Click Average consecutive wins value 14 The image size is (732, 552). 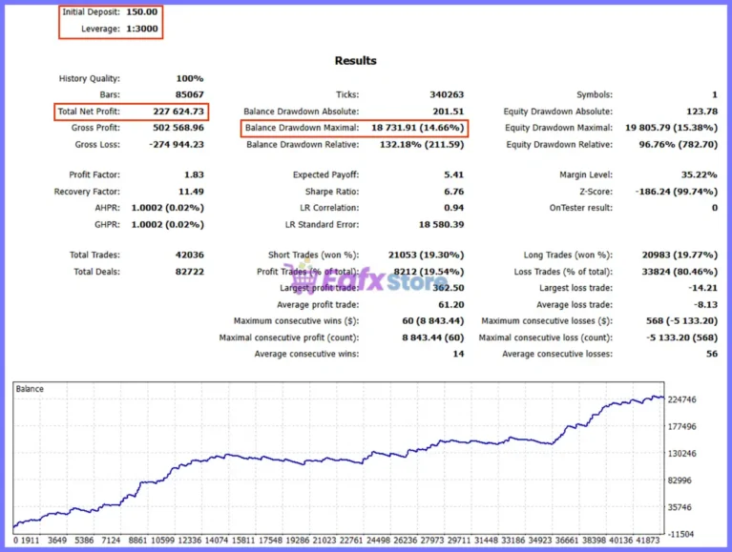click(458, 355)
